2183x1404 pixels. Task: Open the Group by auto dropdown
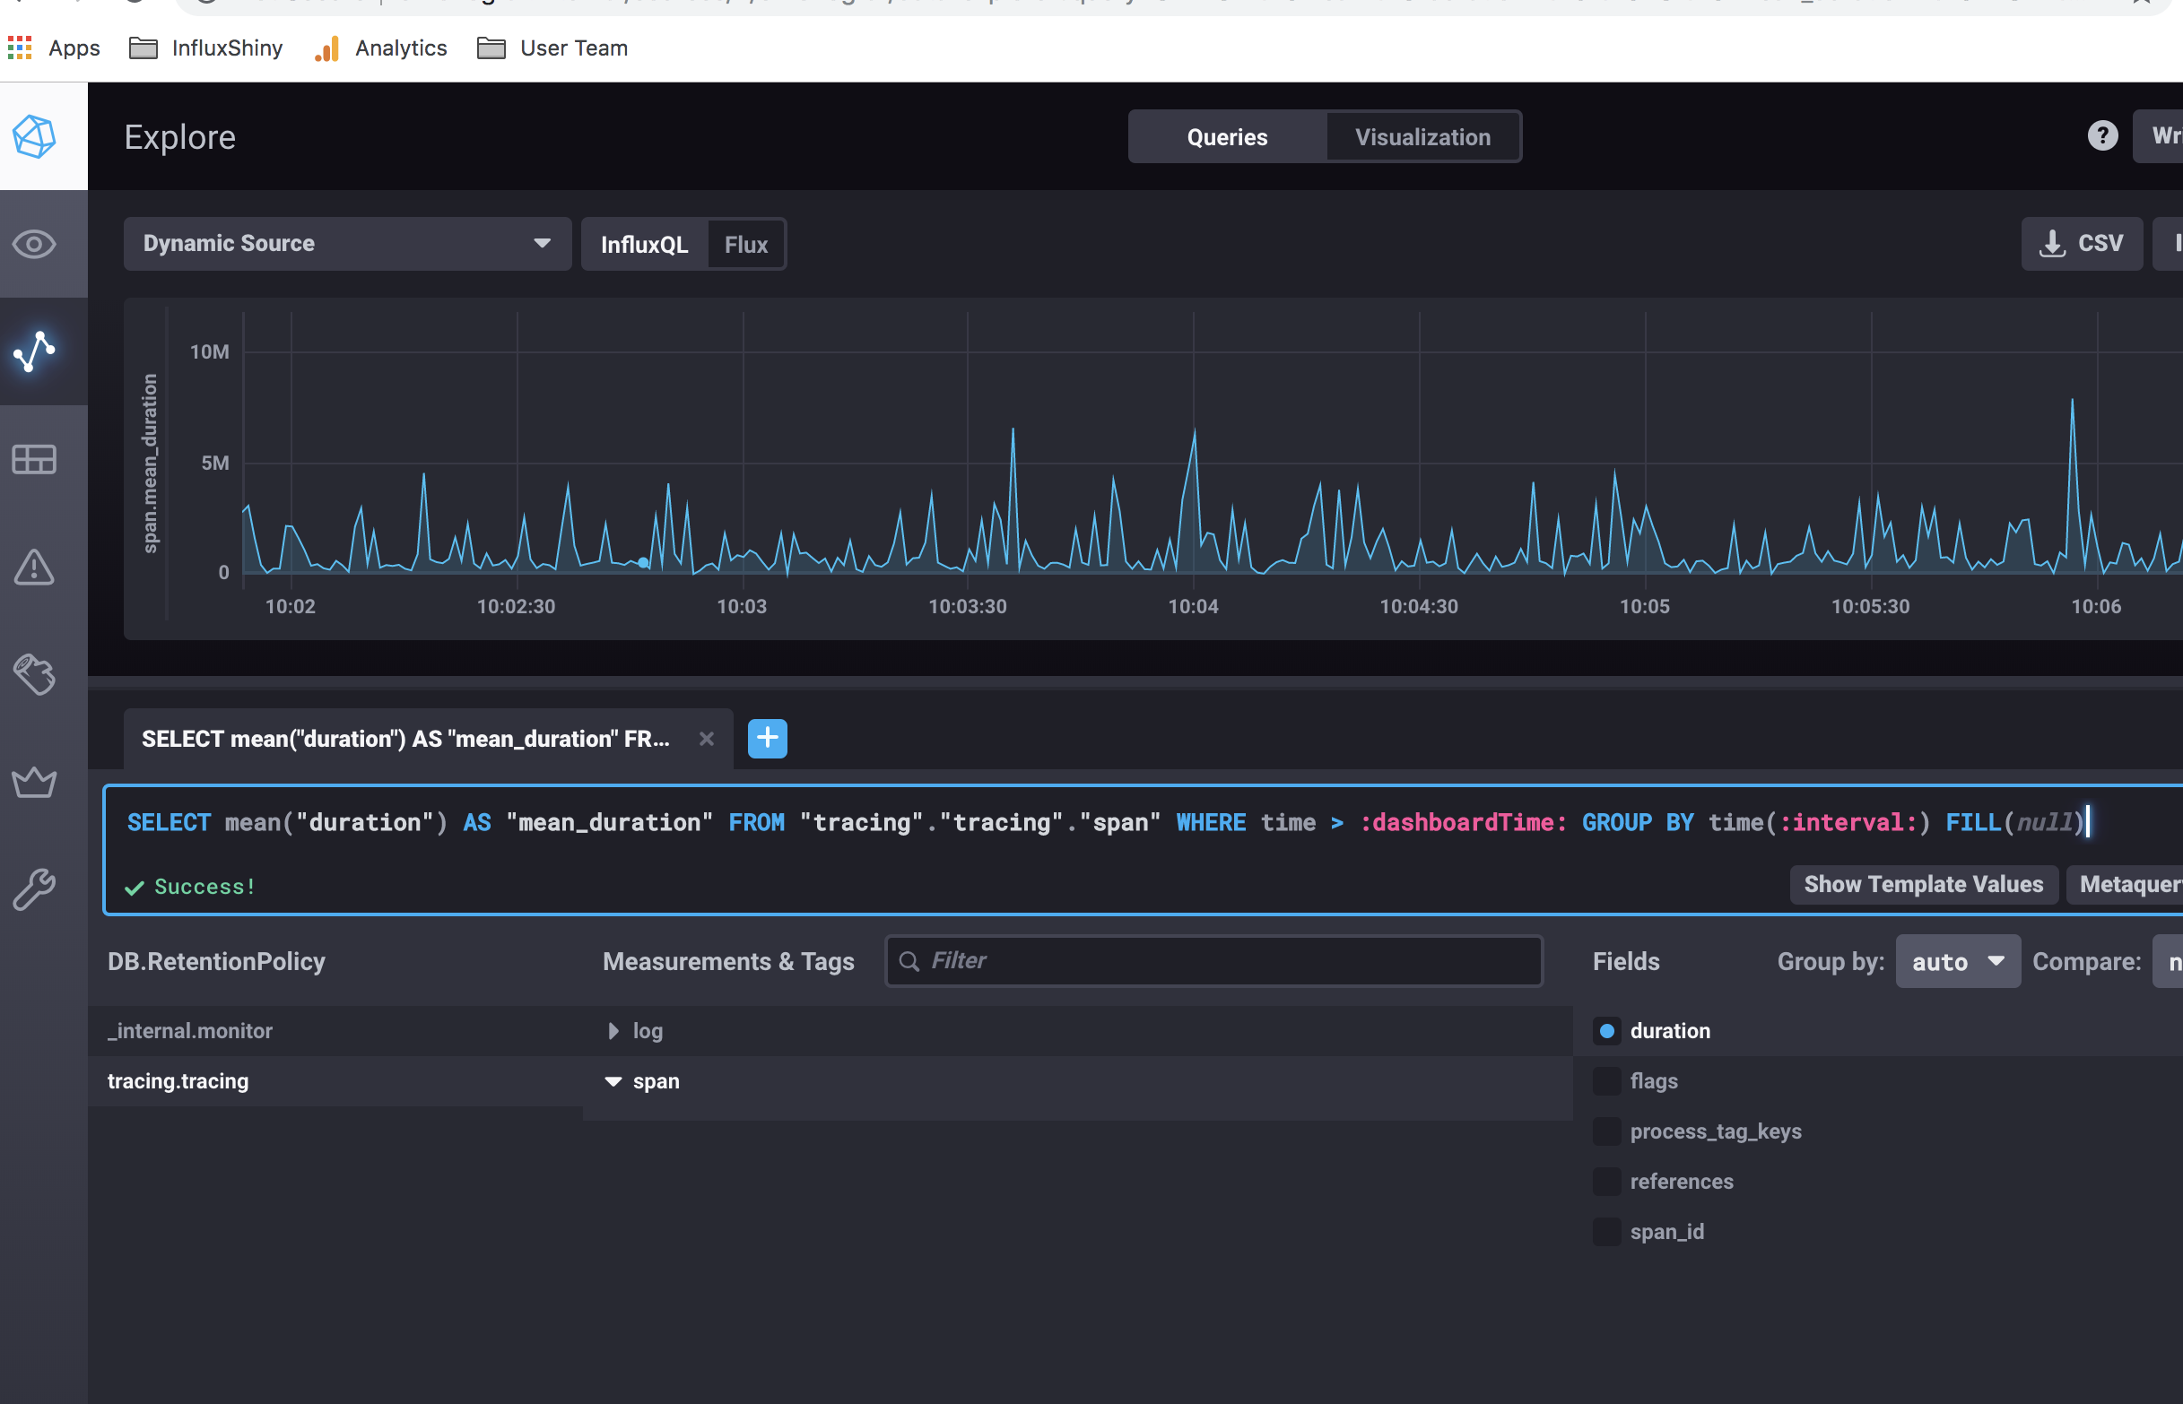tap(1957, 961)
